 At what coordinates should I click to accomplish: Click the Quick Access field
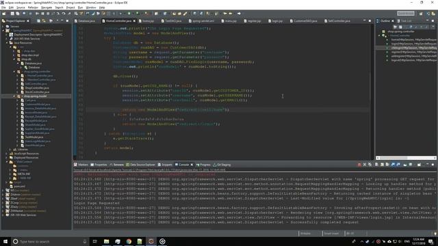coord(406,14)
